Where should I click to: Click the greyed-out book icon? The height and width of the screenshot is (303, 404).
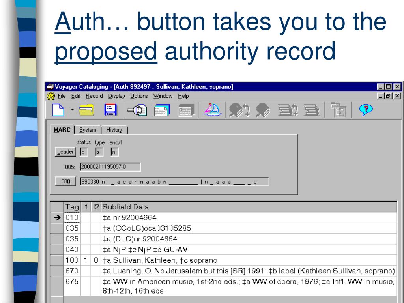point(263,110)
